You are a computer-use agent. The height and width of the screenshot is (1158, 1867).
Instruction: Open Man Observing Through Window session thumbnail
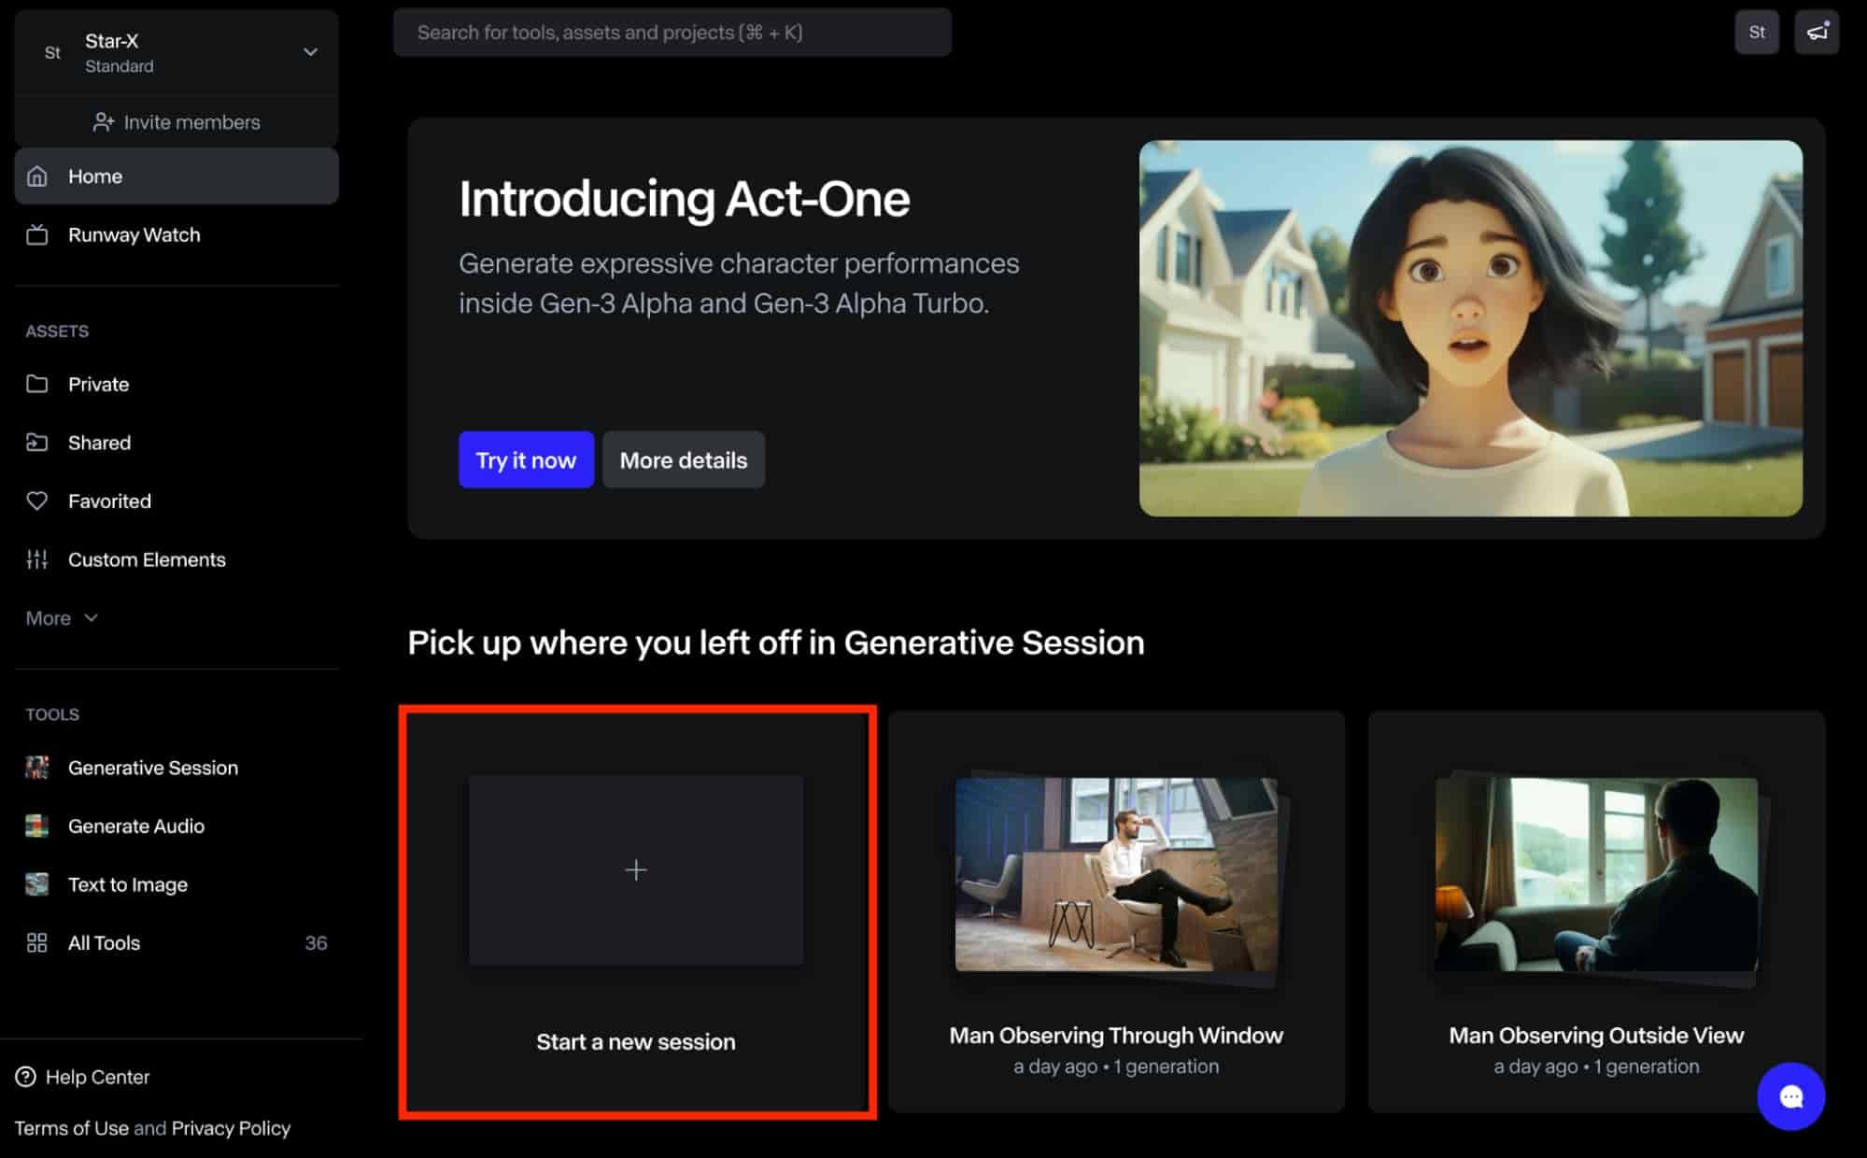[1115, 875]
